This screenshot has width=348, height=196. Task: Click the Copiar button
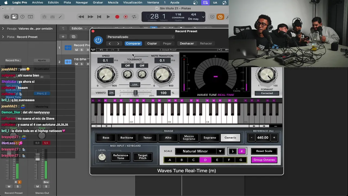pyautogui.click(x=152, y=44)
